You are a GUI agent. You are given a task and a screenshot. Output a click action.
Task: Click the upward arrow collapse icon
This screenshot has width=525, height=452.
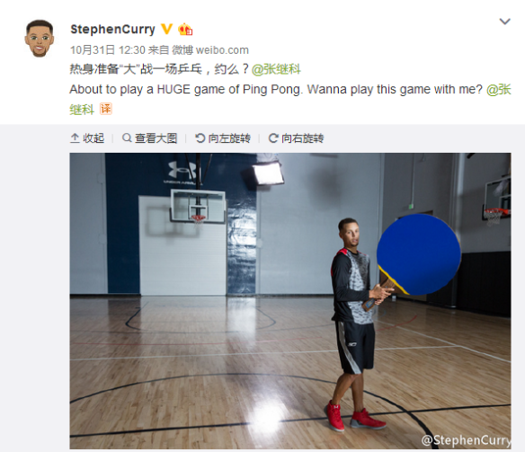click(75, 138)
